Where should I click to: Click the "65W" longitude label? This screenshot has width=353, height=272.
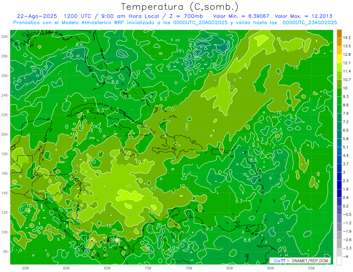[x=230, y=268]
